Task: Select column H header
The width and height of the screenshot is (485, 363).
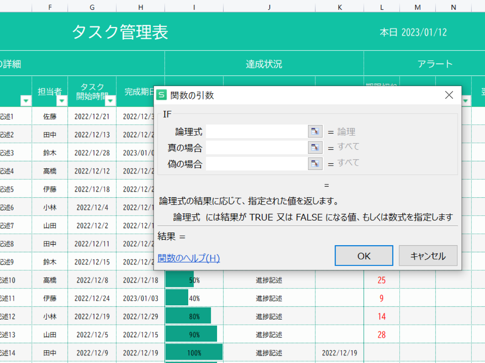Action: [x=141, y=7]
